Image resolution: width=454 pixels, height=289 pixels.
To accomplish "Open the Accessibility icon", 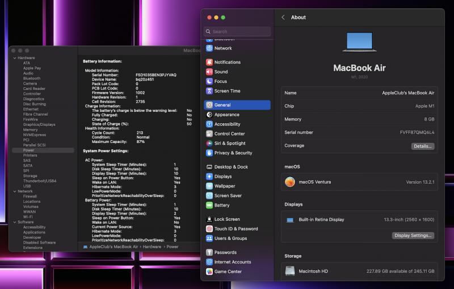I will (x=209, y=124).
